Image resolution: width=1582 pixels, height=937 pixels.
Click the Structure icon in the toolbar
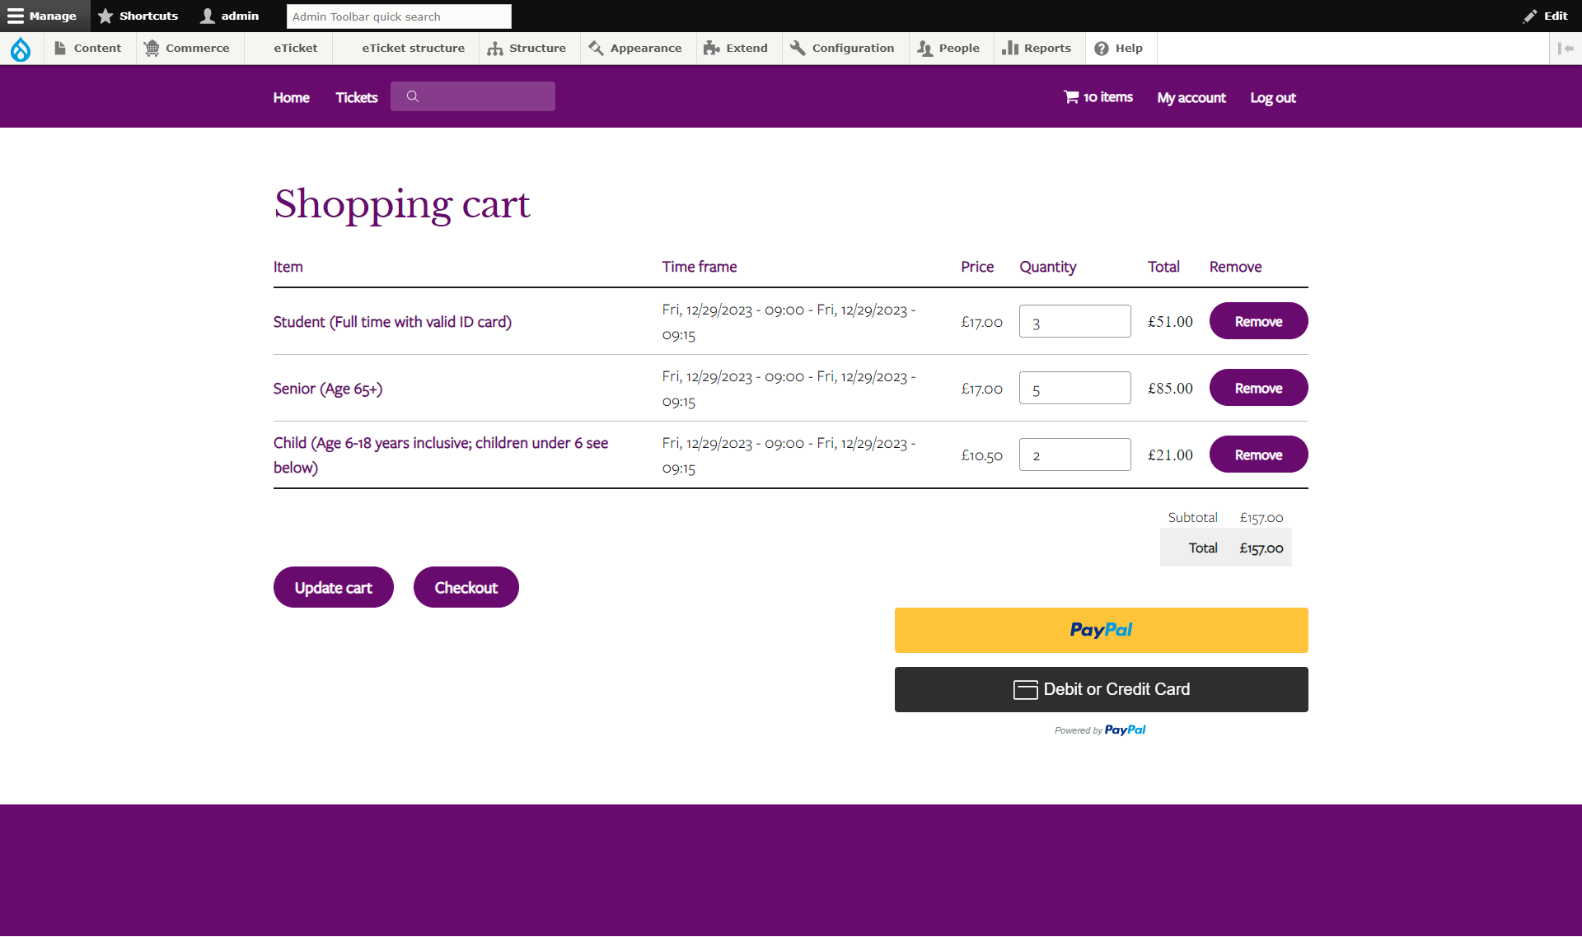(x=494, y=48)
